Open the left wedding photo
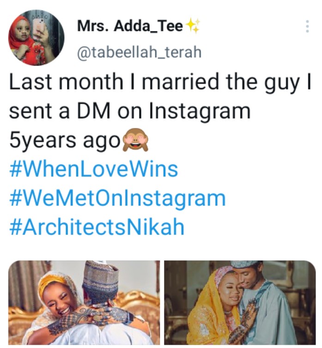The image size is (322, 348). click(84, 303)
